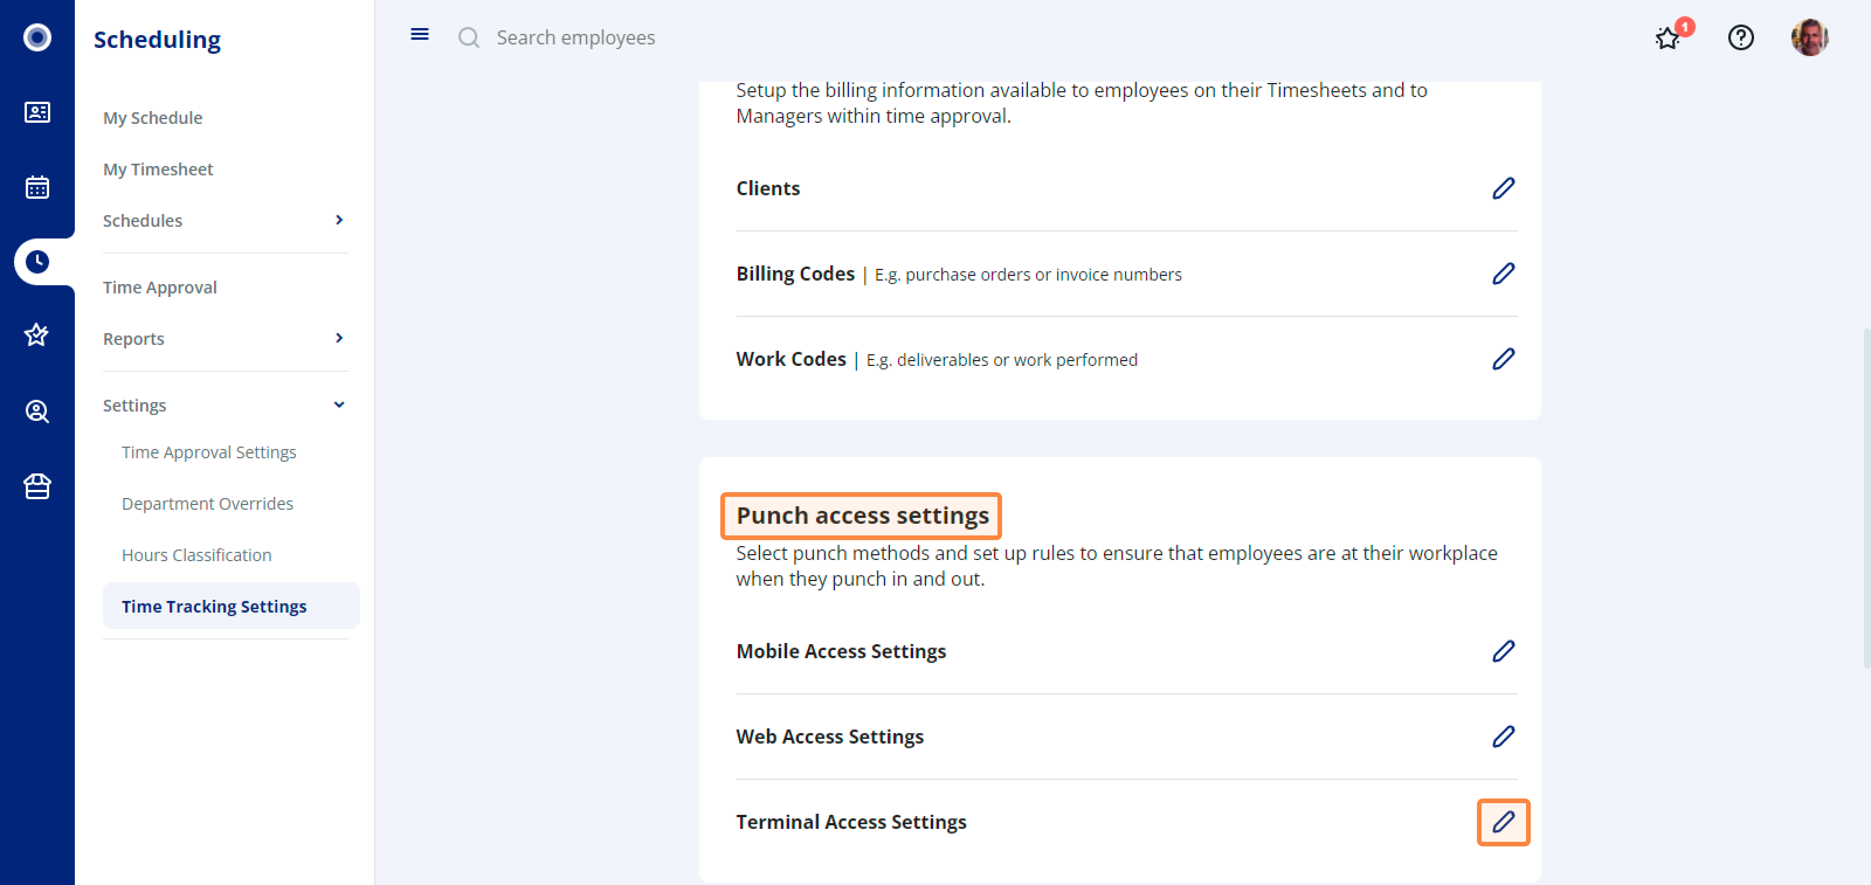Viewport: 1871px width, 885px height.
Task: Click 'E.g. deliverables or work performed' text
Action: pyautogui.click(x=1002, y=360)
